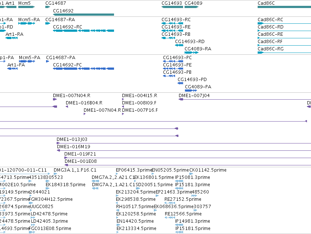Click the IP14981.3prime EST label
311x234 pixels.
click(193, 222)
